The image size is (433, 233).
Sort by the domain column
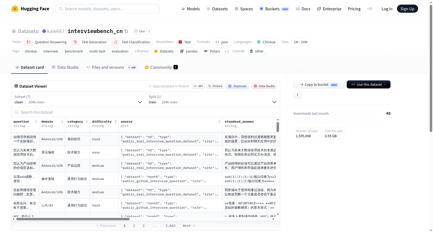click(62, 122)
